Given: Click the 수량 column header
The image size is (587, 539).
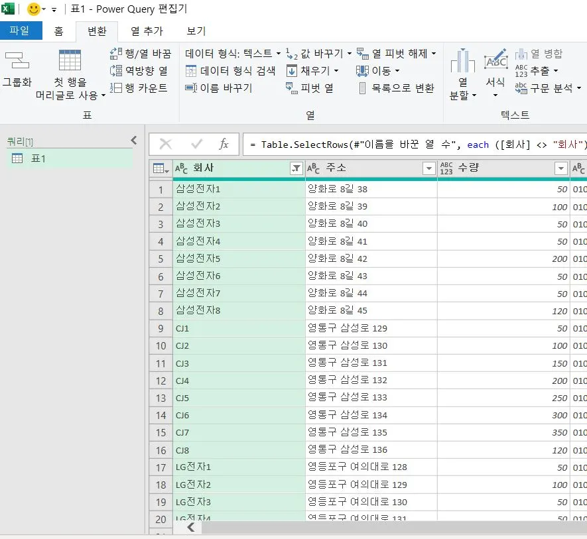Looking at the screenshot, I should pyautogui.click(x=503, y=168).
